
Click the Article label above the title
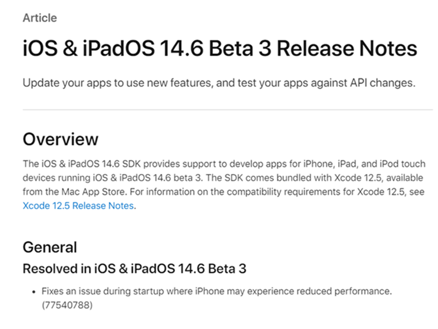coord(40,18)
